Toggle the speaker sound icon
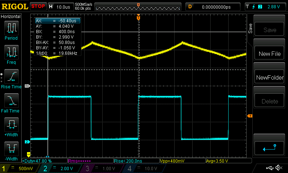Image resolution: width=288 pixels, height=173 pixels. point(278,168)
